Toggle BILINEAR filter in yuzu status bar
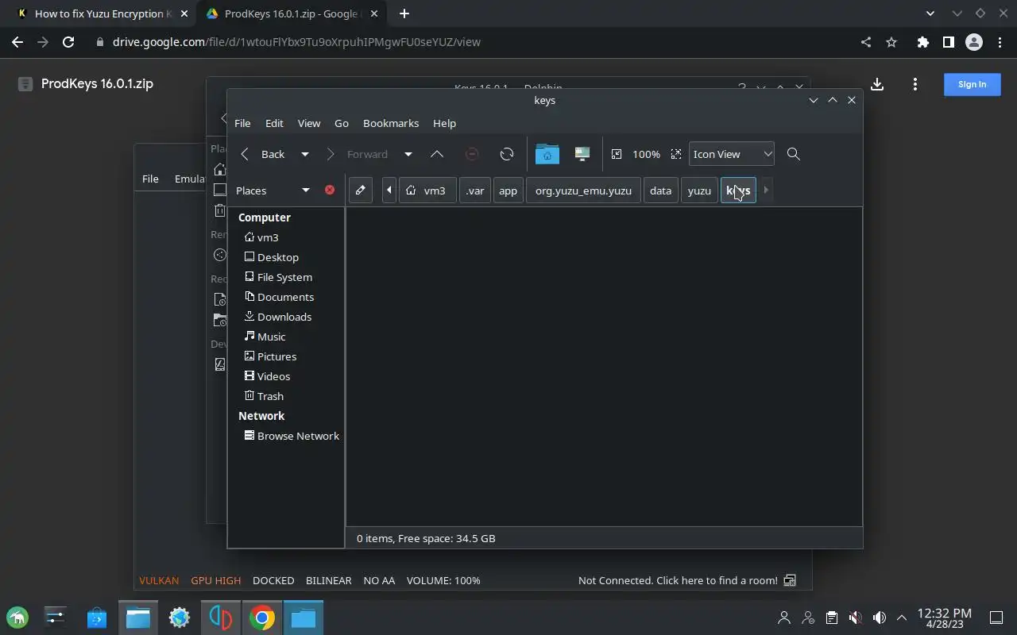This screenshot has height=635, width=1017. point(329,580)
